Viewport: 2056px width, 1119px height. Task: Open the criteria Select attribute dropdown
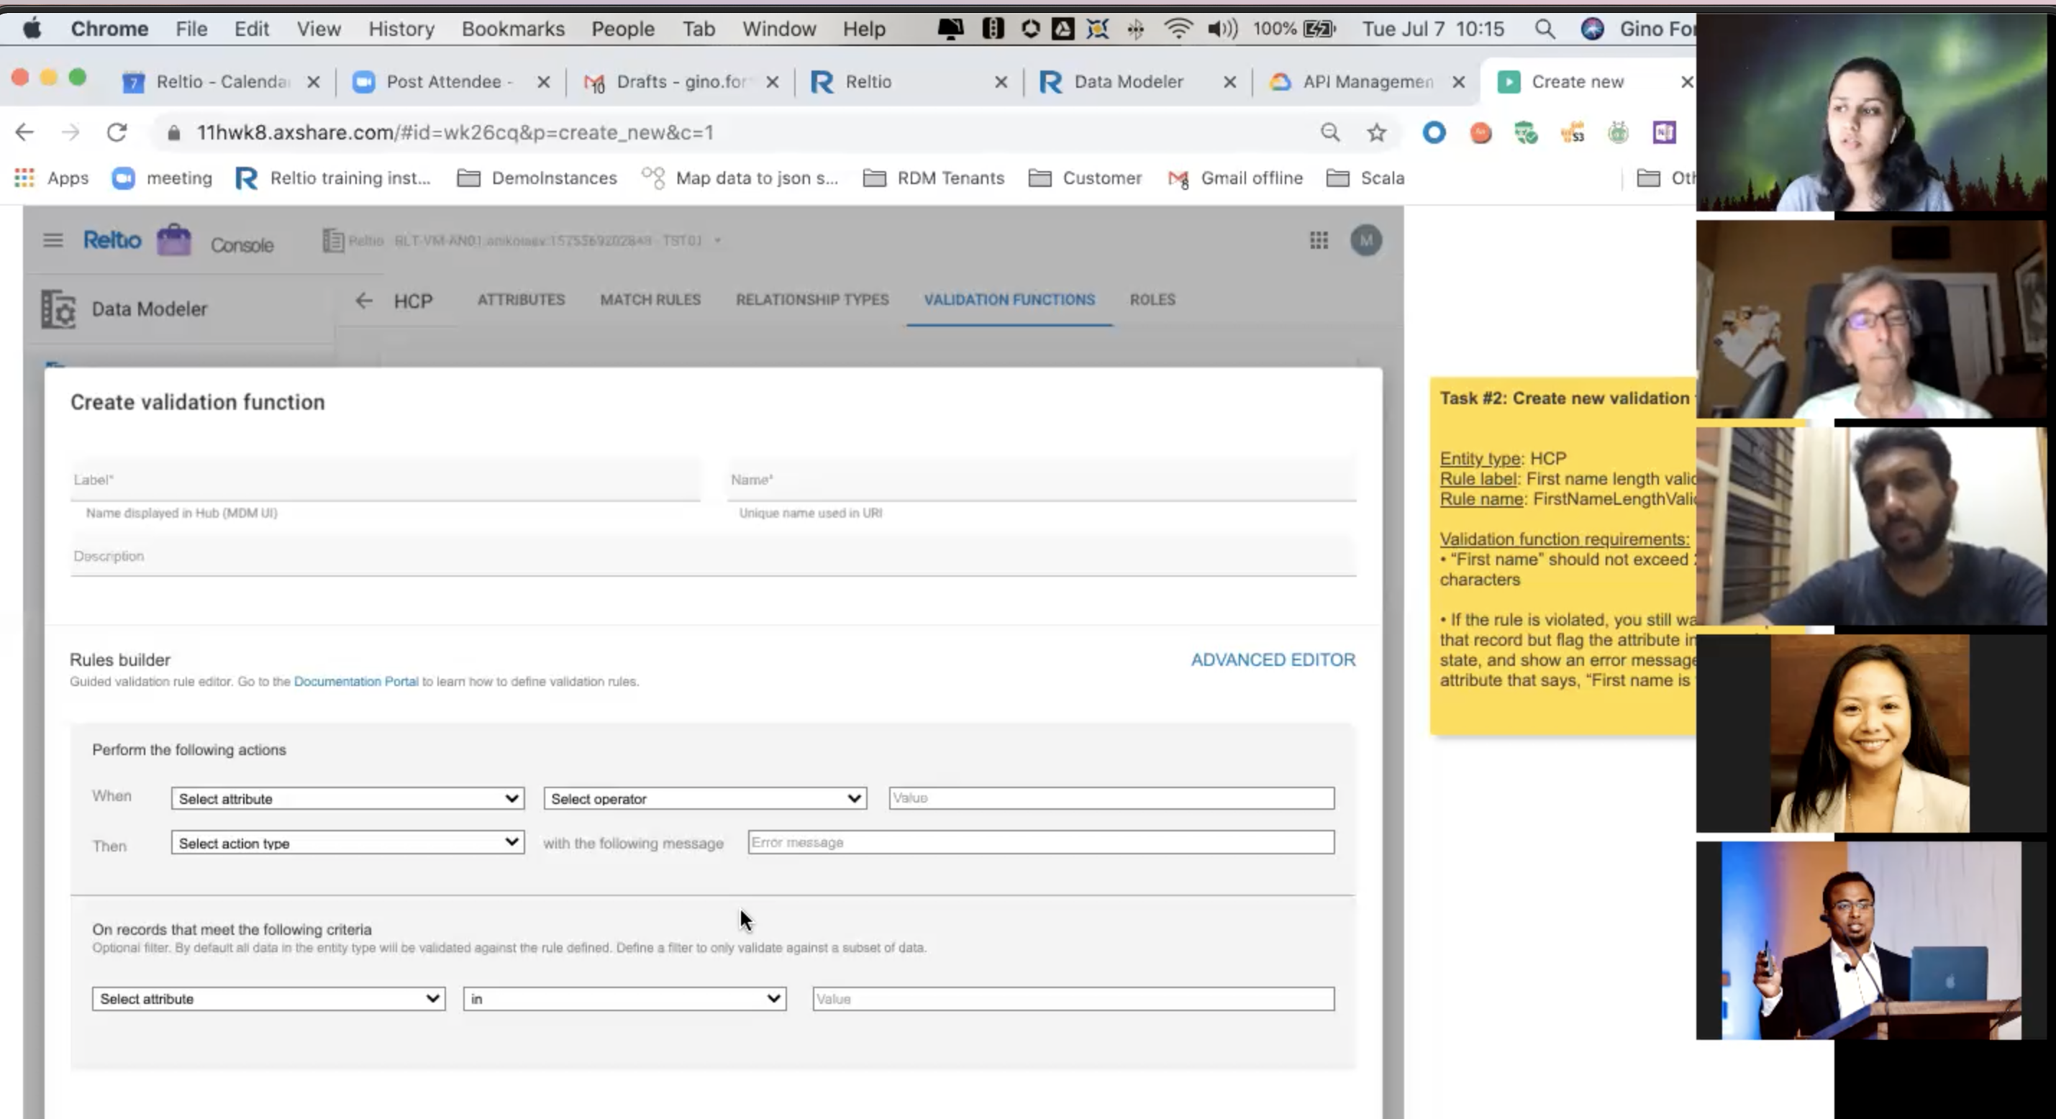click(x=268, y=998)
